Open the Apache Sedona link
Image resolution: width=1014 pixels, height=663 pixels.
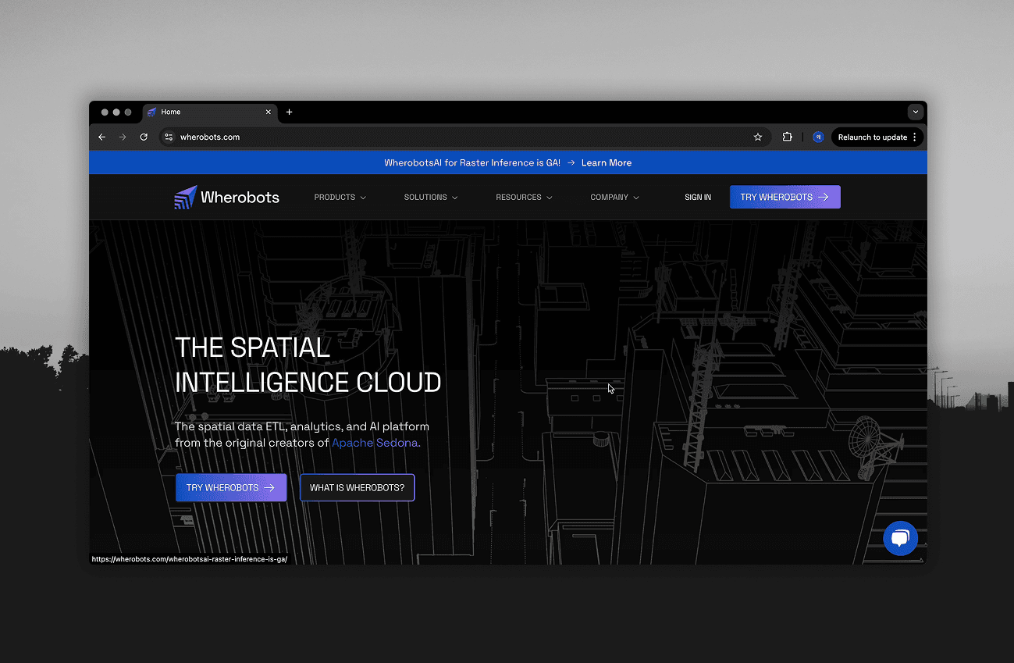[375, 443]
